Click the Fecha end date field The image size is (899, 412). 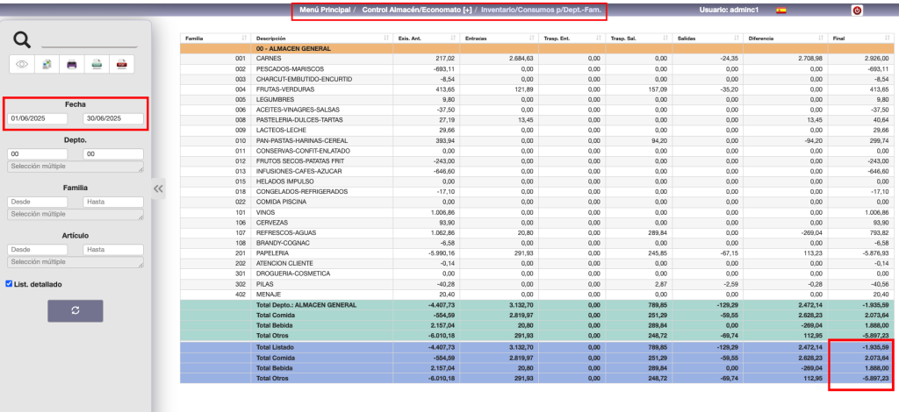pyautogui.click(x=113, y=118)
